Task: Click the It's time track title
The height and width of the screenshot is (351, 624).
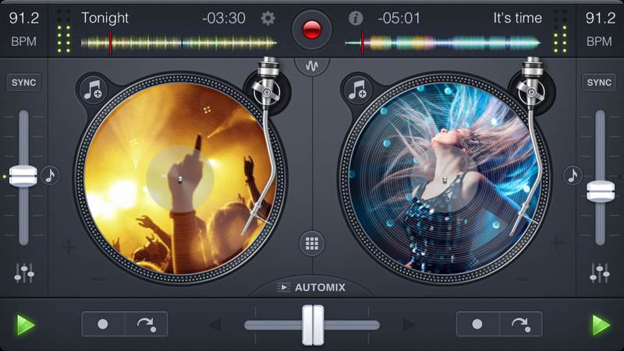Action: click(x=517, y=18)
